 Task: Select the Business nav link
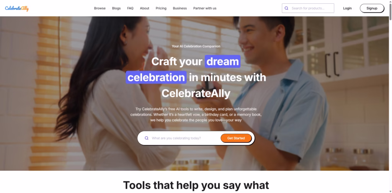point(180,8)
